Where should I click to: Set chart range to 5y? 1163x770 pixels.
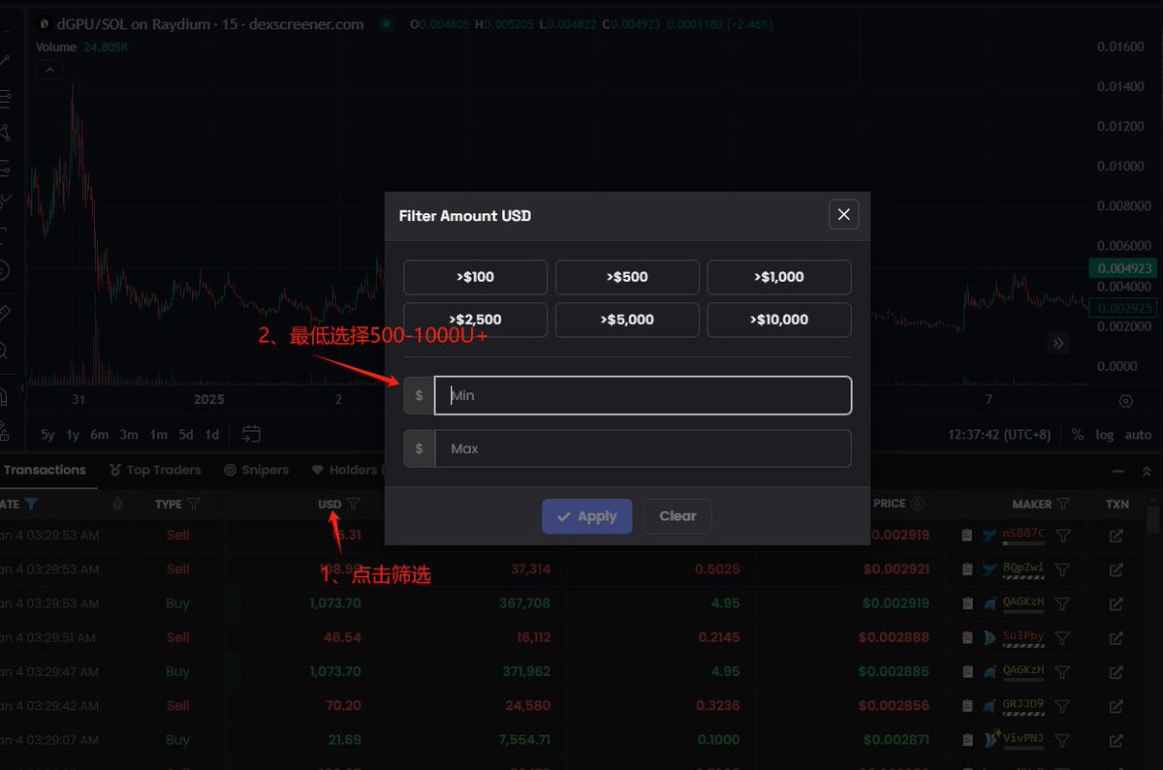[47, 435]
